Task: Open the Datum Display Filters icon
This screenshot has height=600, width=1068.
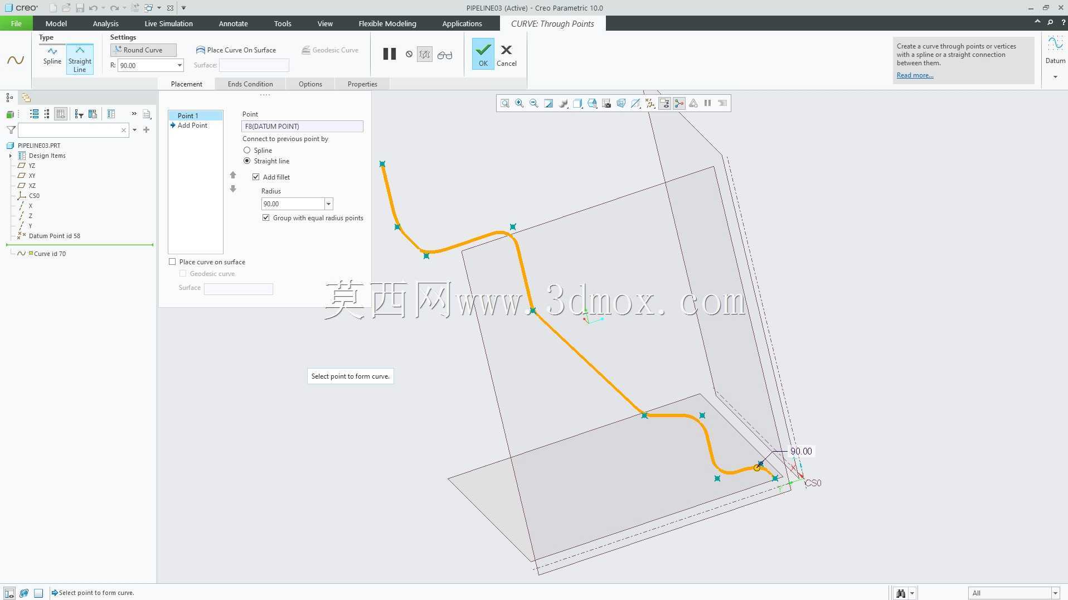Action: pos(650,103)
